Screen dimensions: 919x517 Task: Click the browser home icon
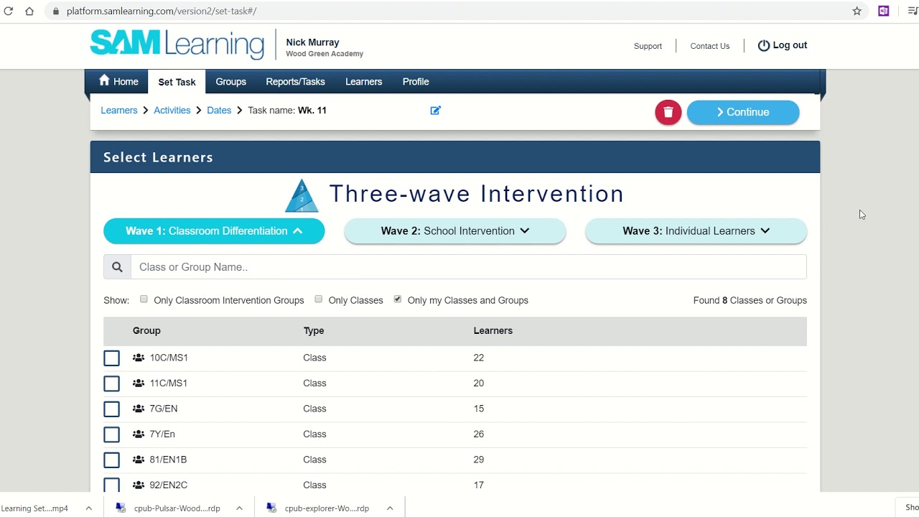[29, 11]
